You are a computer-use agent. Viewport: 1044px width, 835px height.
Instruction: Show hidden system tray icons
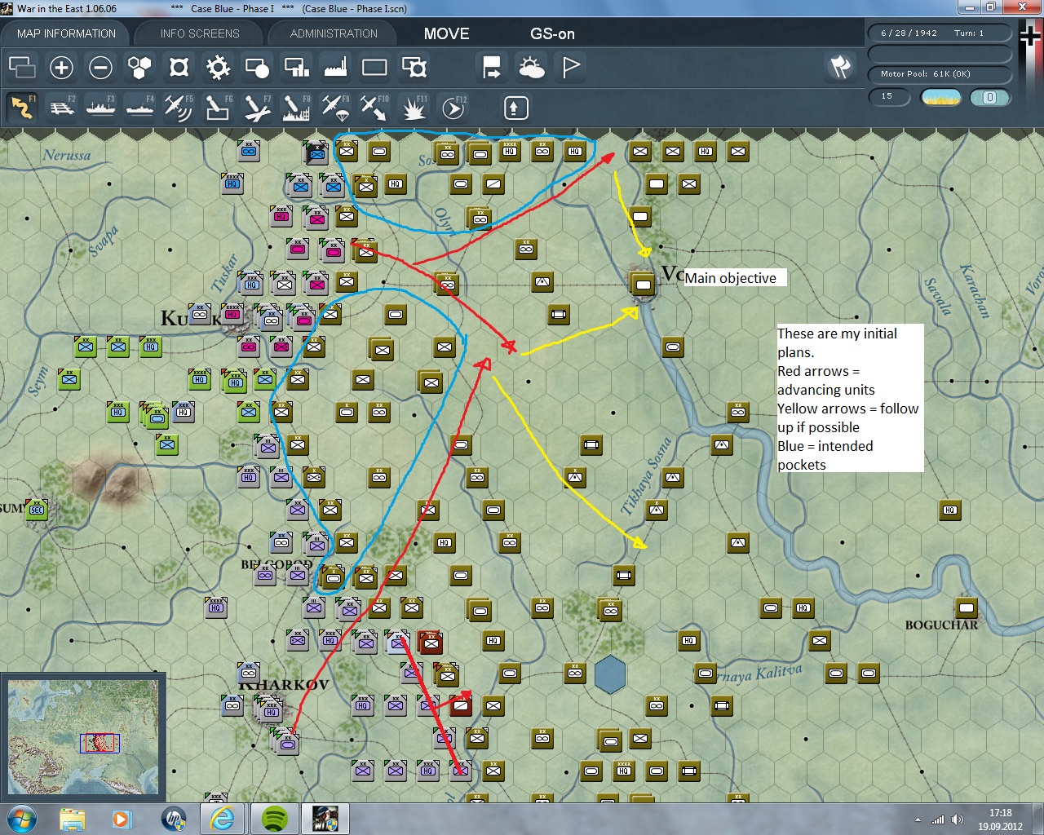(x=918, y=820)
